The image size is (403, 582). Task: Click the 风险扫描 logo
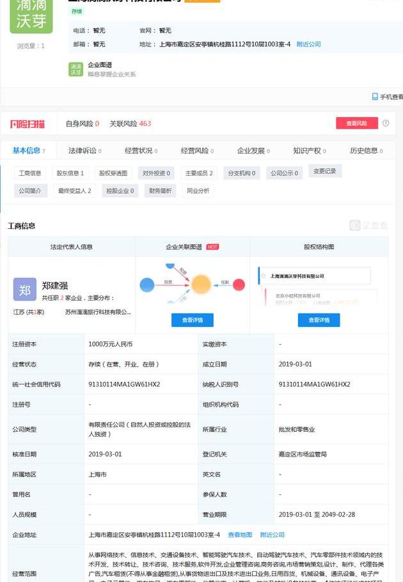28,123
